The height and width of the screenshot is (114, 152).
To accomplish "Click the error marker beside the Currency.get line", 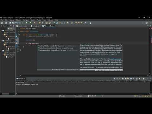I will (x=16, y=43).
